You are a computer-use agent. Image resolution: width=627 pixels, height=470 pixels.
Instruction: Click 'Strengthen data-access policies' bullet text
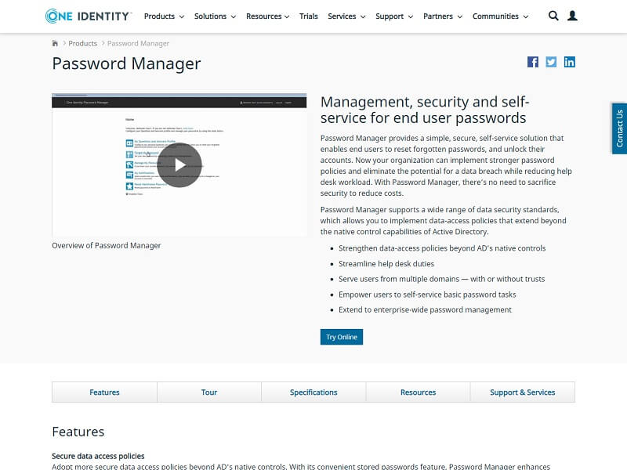(x=442, y=248)
